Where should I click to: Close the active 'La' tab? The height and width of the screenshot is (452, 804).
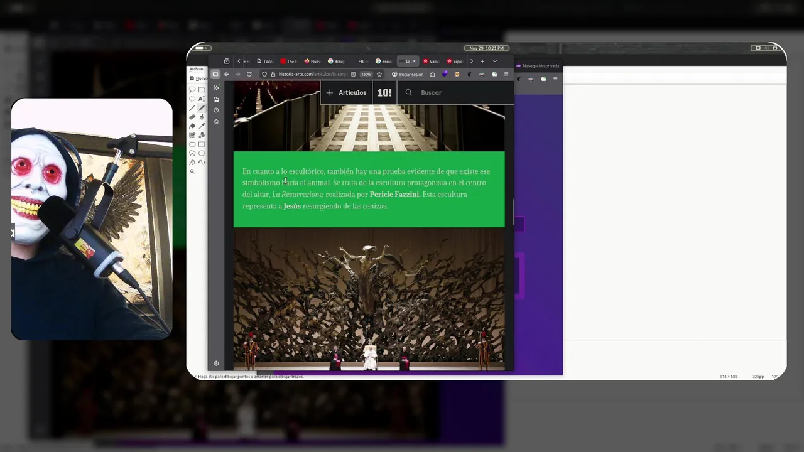[x=414, y=61]
